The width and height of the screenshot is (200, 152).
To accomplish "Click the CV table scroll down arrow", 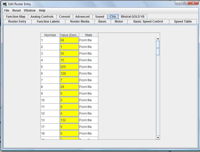I will 158,138.
